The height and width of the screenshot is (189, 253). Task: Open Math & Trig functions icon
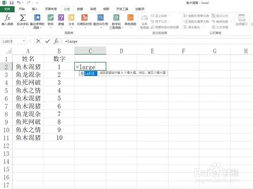pyautogui.click(x=116, y=18)
